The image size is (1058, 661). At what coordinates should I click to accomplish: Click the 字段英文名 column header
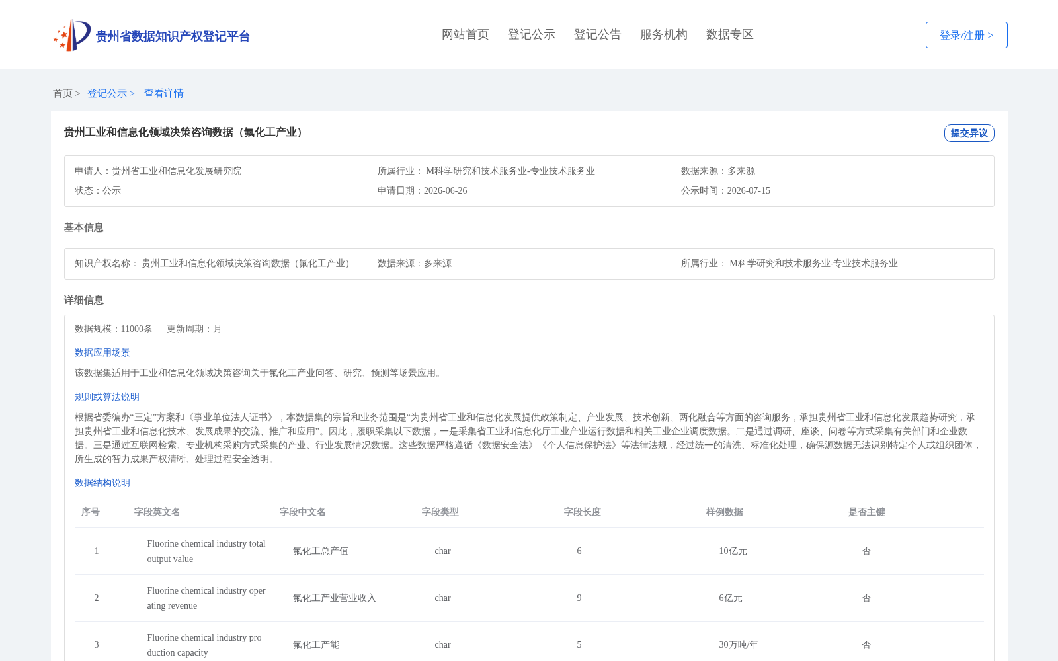(157, 512)
